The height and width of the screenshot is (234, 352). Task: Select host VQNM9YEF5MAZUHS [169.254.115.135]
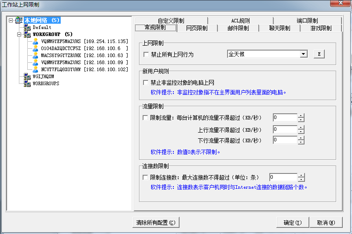84,41
